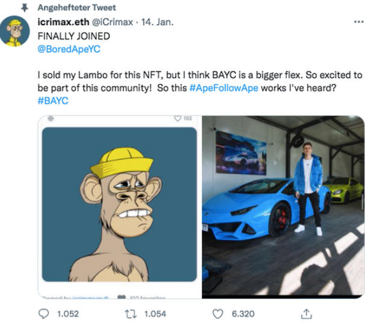Click the reply speech bubble icon
This screenshot has width=365, height=333.
click(44, 314)
